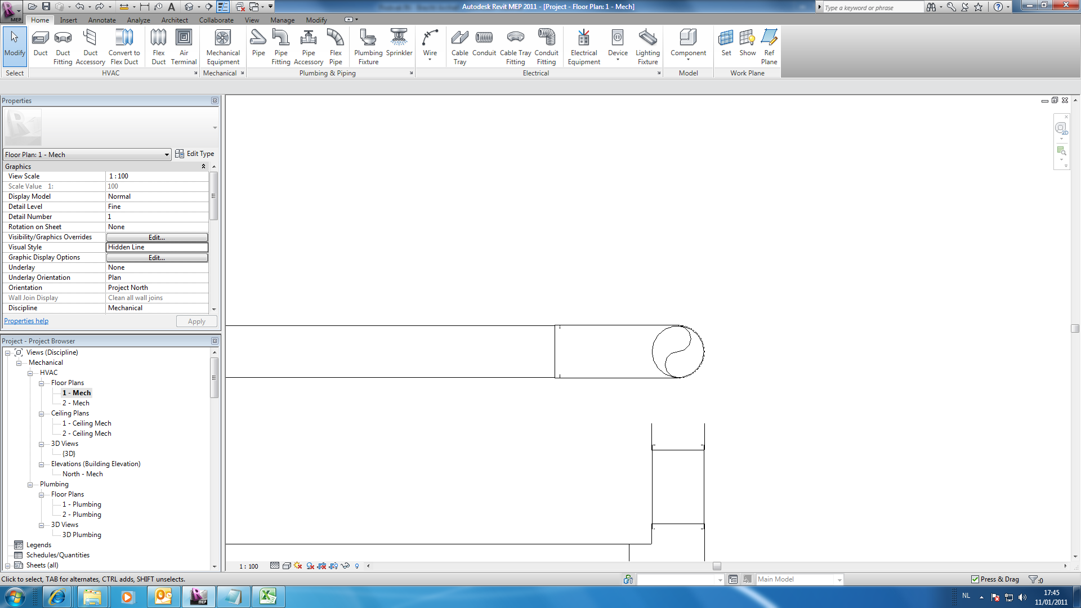Toggle the reveal hidden elements lightbulb
The width and height of the screenshot is (1081, 608).
point(357,566)
